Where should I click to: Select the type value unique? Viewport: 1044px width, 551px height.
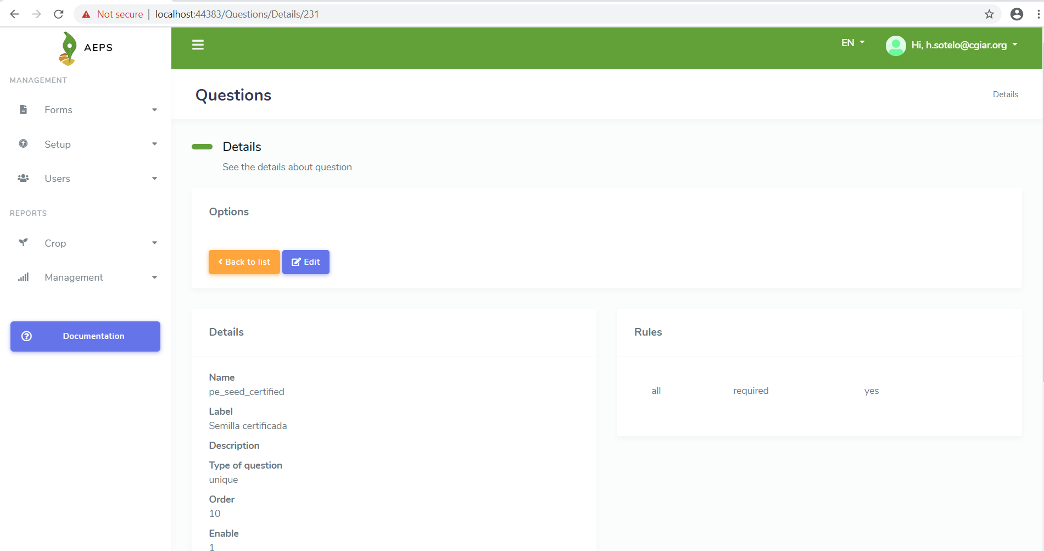tap(224, 480)
